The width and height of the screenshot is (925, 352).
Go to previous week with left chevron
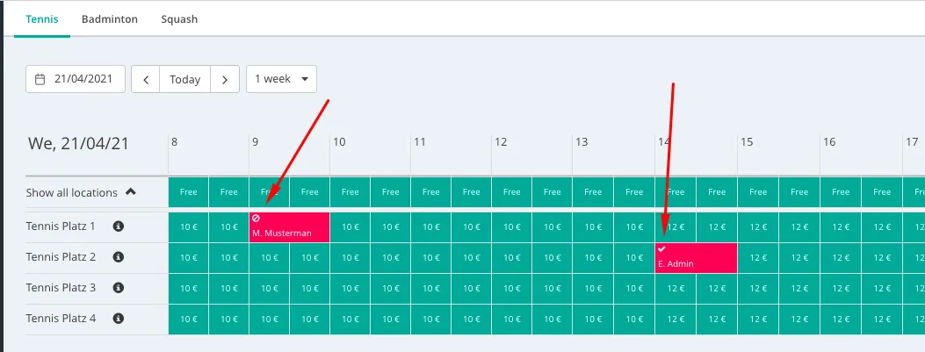(x=146, y=79)
